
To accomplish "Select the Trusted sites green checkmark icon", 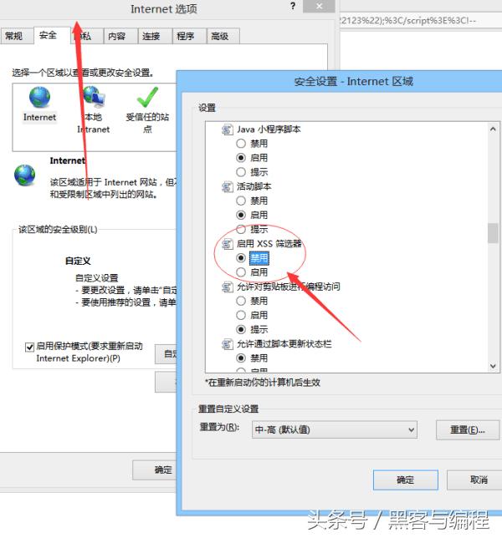I will click(147, 97).
